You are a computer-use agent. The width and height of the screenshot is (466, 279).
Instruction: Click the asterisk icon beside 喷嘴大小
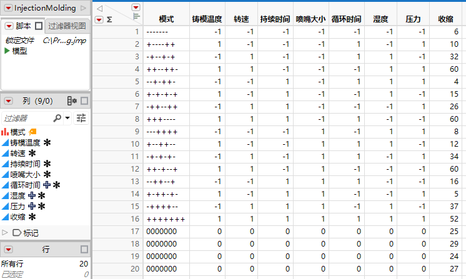(x=47, y=175)
